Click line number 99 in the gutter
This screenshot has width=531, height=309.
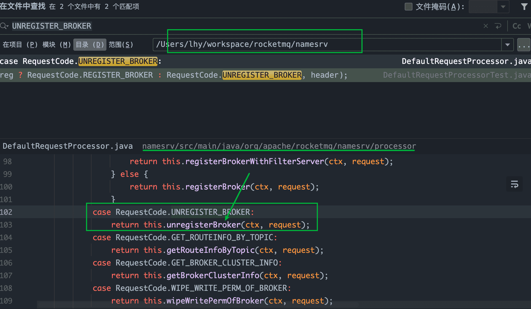pyautogui.click(x=7, y=174)
